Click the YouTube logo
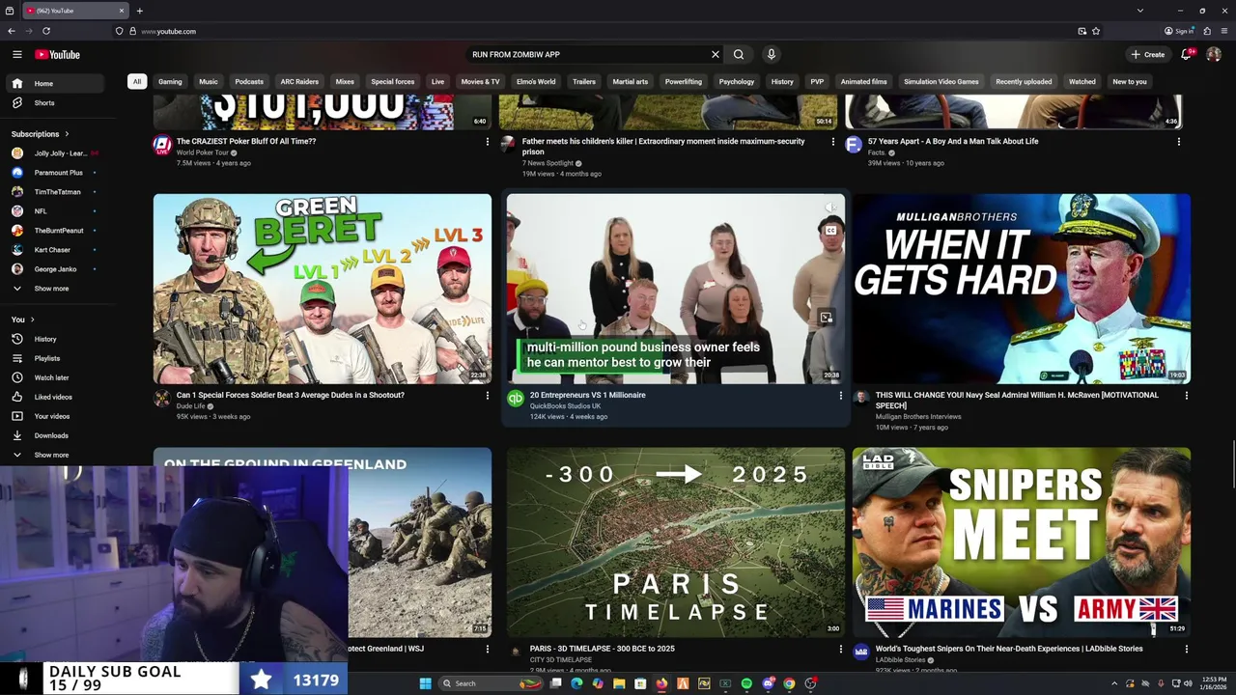This screenshot has height=695, width=1236. click(58, 55)
